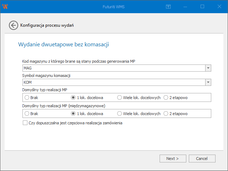Click the ribbon display options icon
This screenshot has width=228, height=171.
click(x=168, y=6)
